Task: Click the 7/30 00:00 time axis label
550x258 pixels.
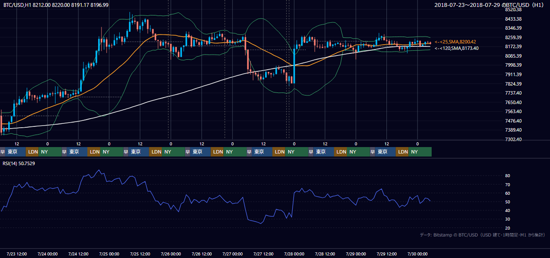Action: click(x=417, y=254)
